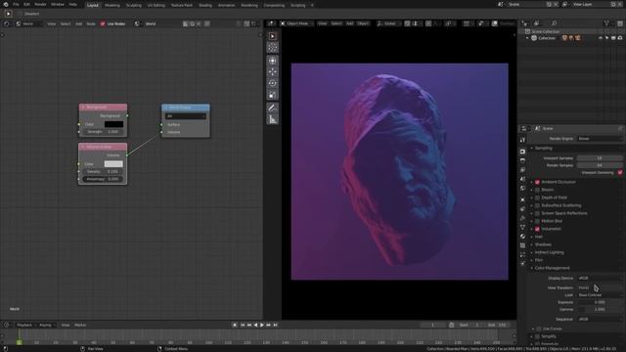Open the Tool properties tab
626x352 pixels.
click(x=522, y=140)
